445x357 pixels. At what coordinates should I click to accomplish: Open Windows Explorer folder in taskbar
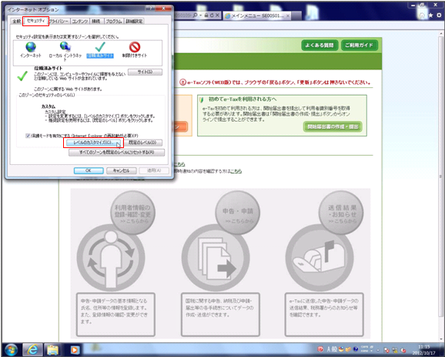tap(53, 349)
